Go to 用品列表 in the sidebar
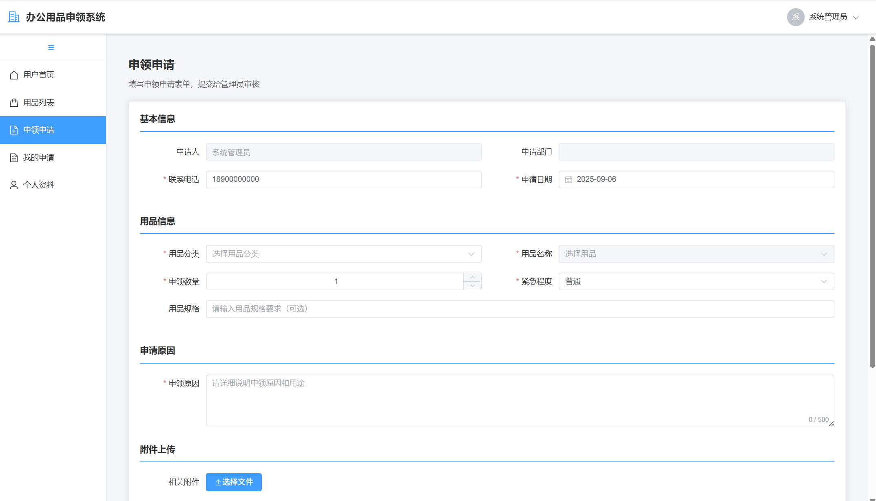The width and height of the screenshot is (876, 501). click(x=39, y=103)
